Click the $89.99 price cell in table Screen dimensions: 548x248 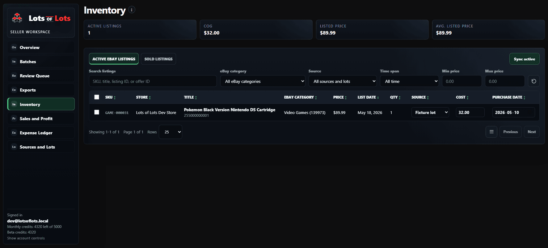(x=339, y=112)
